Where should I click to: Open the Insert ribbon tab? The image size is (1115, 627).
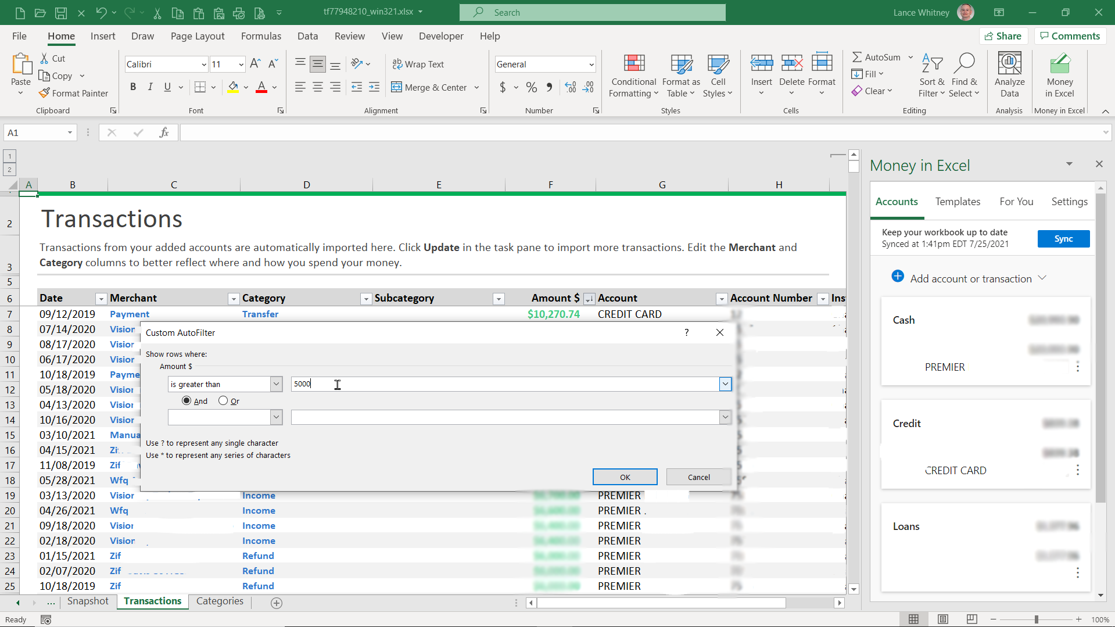click(103, 36)
